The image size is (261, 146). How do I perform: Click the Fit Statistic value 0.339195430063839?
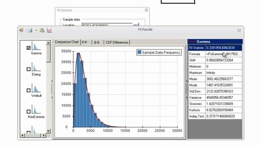click(x=223, y=48)
